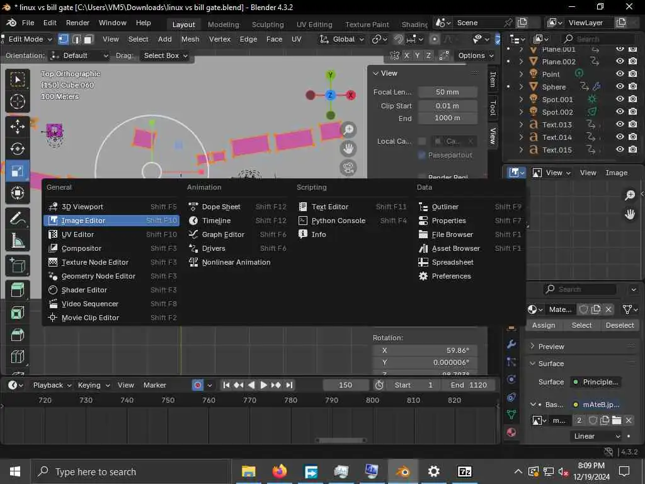Disable Text.015 in renders camera icon
Screen dimensions: 645x484
(x=632, y=149)
